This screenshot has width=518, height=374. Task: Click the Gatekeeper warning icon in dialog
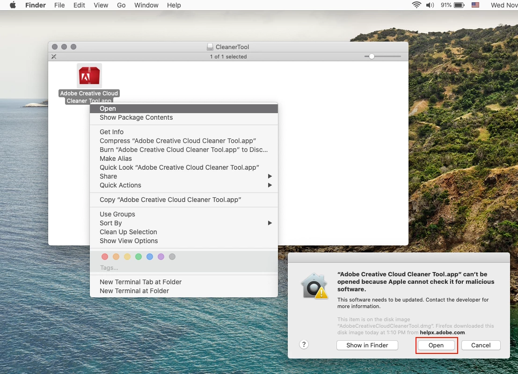coord(314,286)
